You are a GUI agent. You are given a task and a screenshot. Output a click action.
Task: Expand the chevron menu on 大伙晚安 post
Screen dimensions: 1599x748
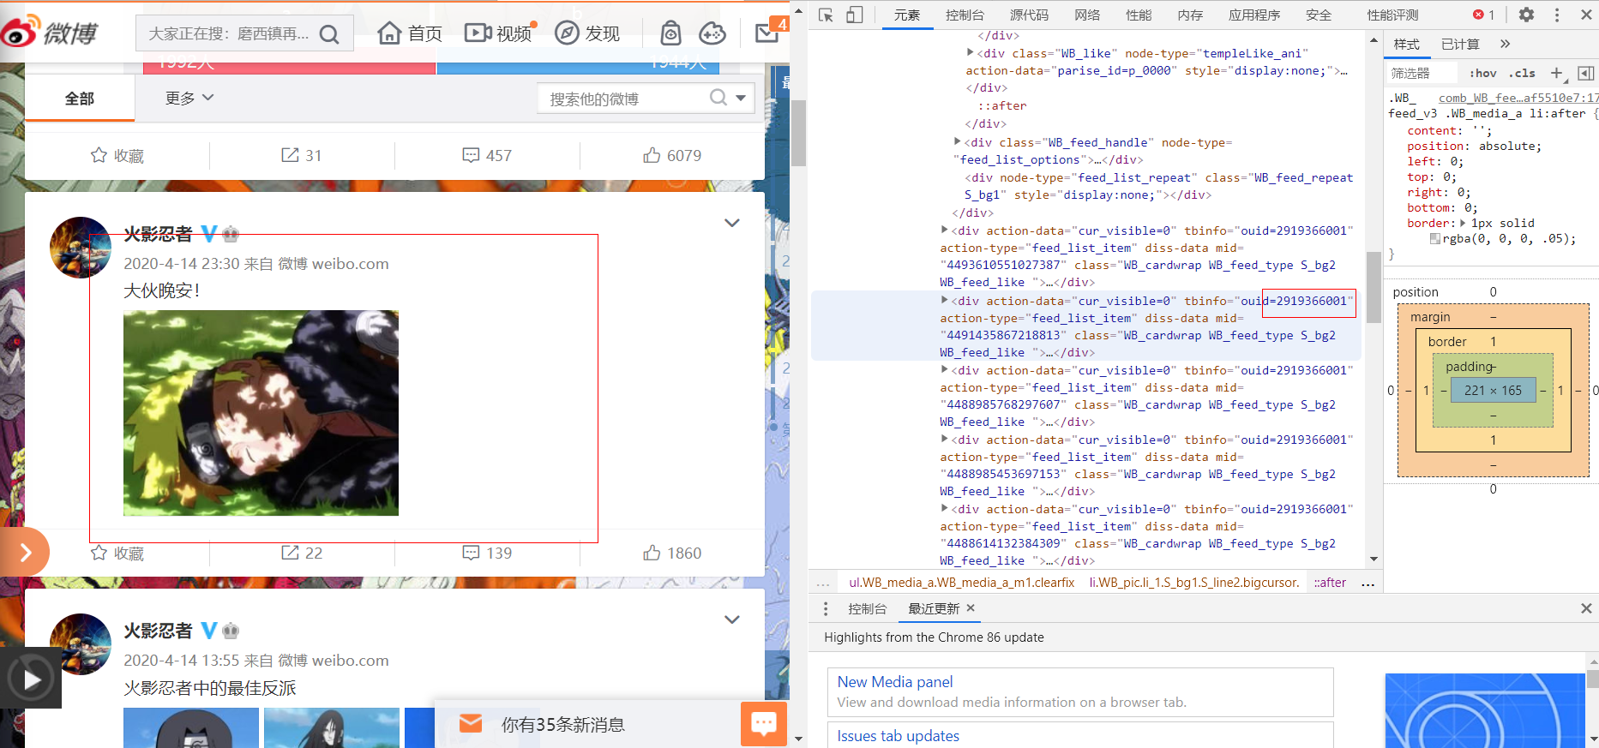(x=731, y=223)
